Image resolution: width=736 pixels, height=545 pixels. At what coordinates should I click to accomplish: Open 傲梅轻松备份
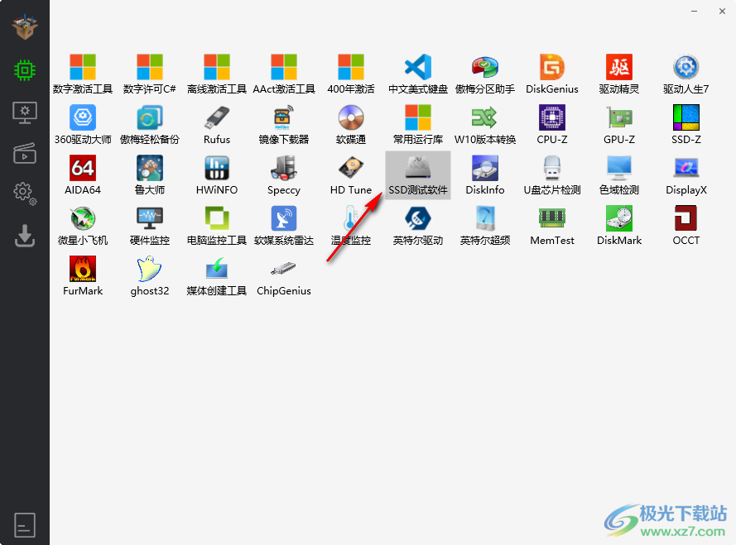click(150, 125)
